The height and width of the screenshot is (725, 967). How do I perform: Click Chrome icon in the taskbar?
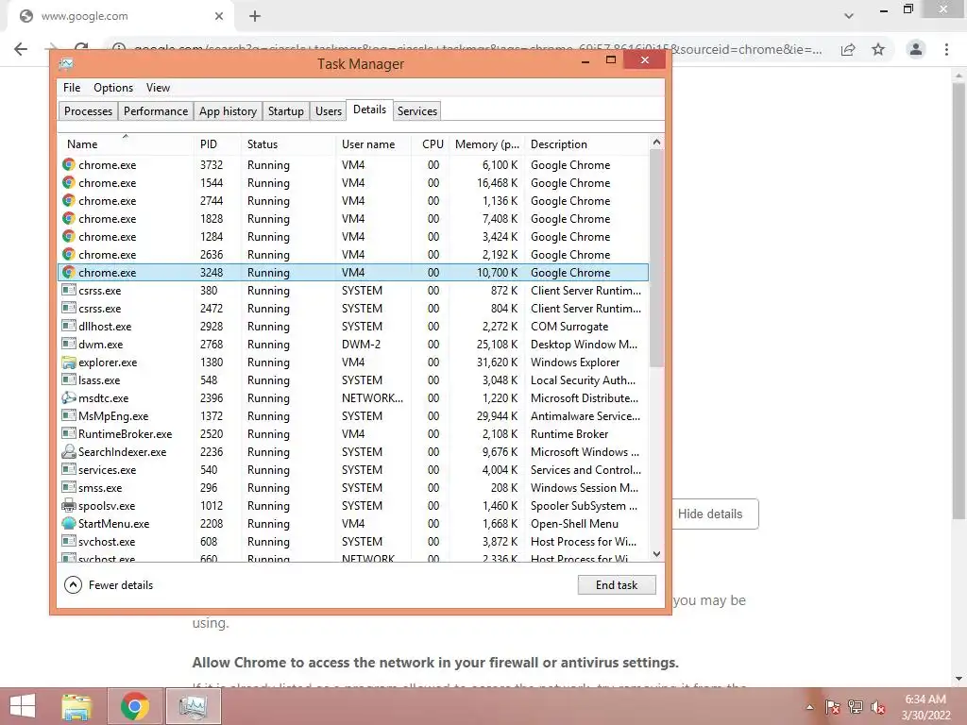tap(135, 706)
